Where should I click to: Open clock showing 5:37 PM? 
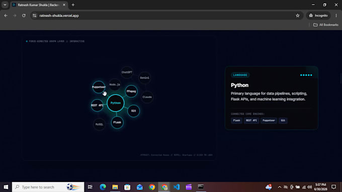click(321, 187)
